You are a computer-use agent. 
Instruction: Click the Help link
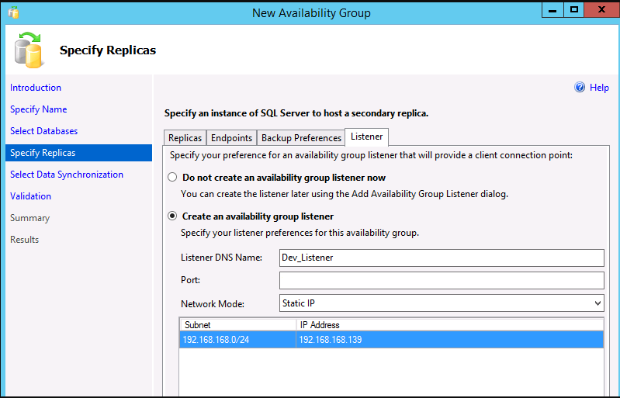(599, 88)
